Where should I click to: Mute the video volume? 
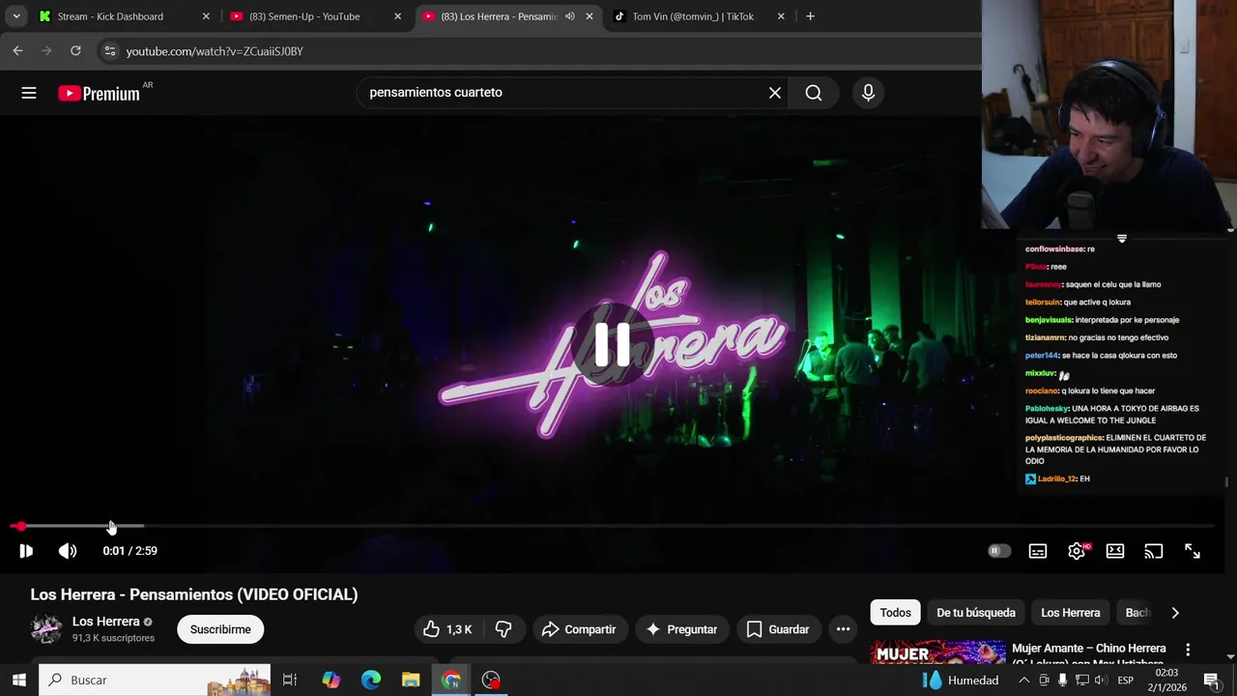click(x=67, y=551)
